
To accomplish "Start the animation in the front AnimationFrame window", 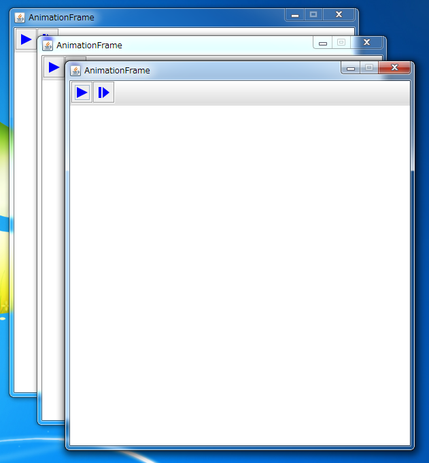I will pyautogui.click(x=82, y=92).
